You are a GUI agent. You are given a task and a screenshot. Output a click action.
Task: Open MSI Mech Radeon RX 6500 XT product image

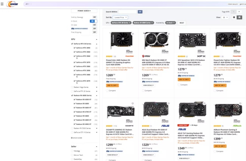pos(156,40)
